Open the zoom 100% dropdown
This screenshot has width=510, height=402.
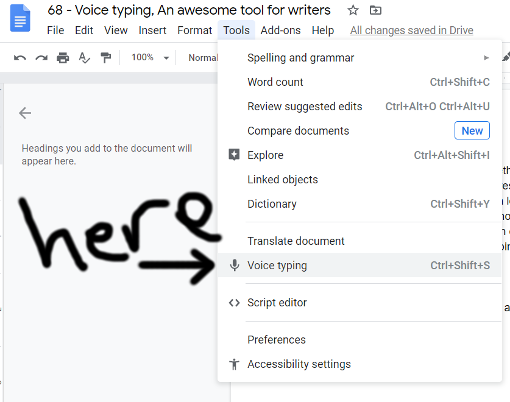tap(151, 58)
